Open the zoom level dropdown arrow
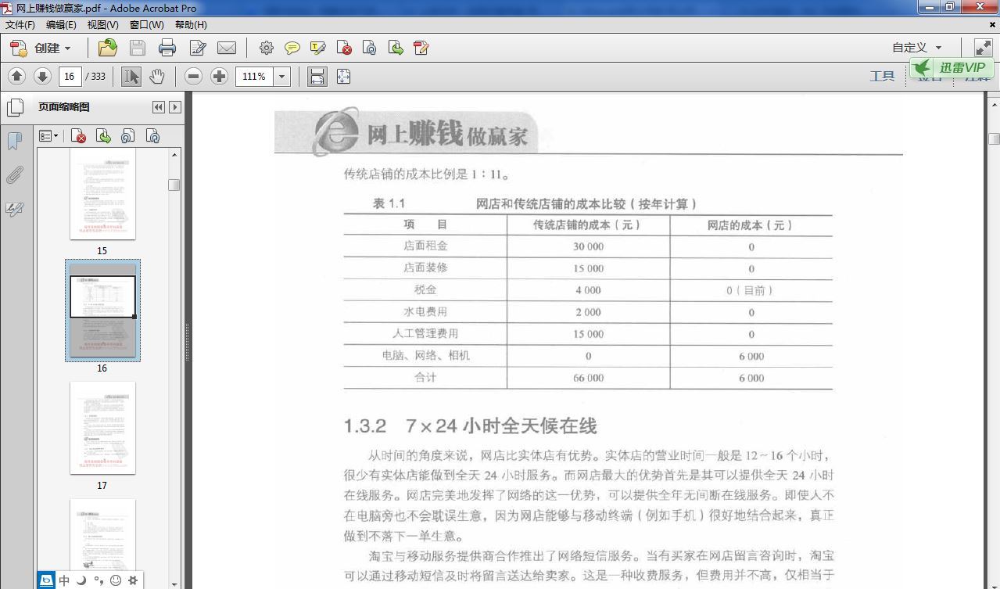 click(x=282, y=76)
